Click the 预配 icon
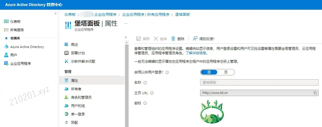 point(66,123)
